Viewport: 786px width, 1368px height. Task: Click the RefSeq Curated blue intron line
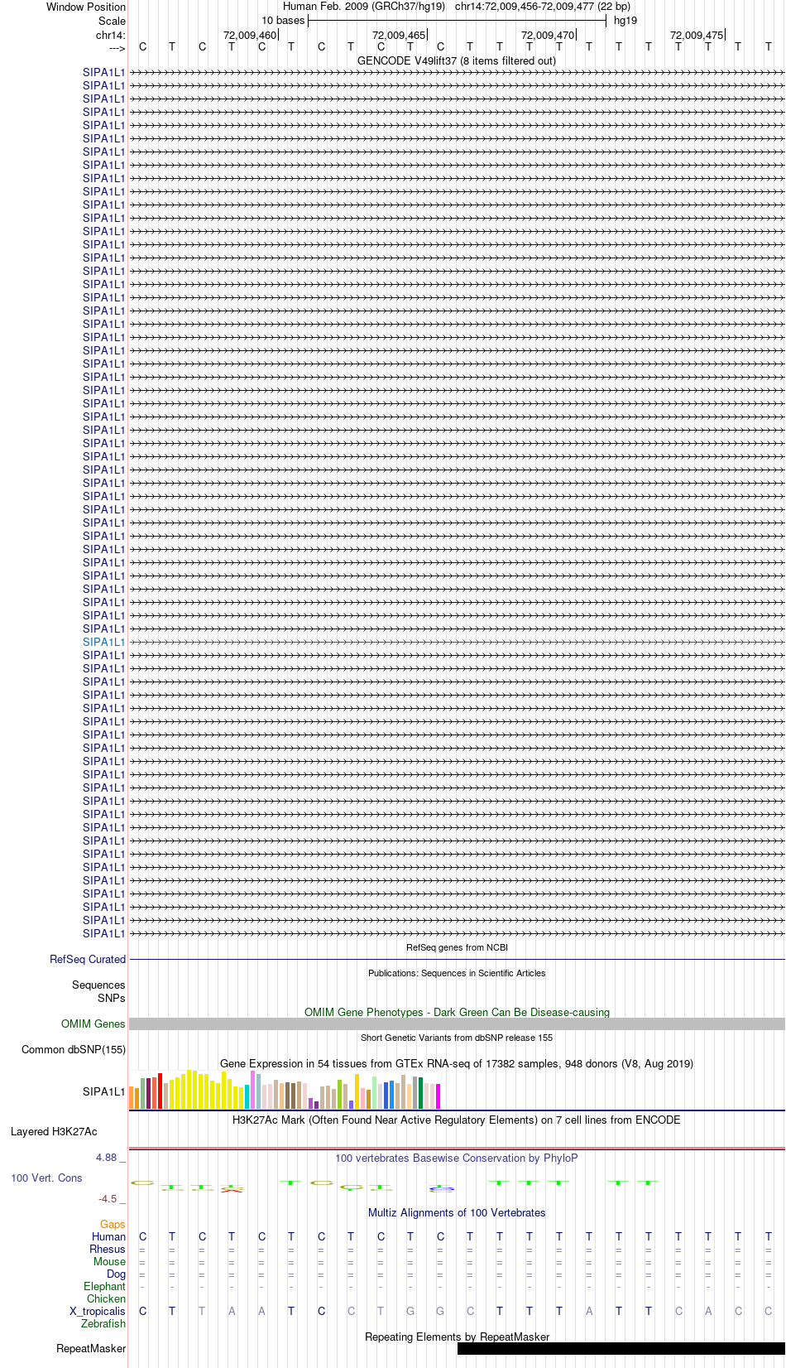[457, 959]
